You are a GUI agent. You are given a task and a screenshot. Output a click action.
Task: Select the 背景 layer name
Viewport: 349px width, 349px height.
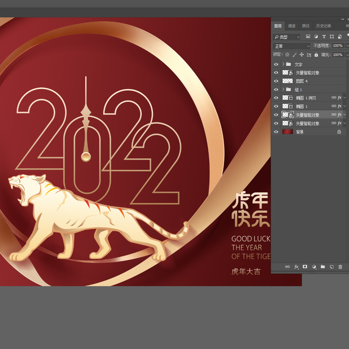click(300, 132)
